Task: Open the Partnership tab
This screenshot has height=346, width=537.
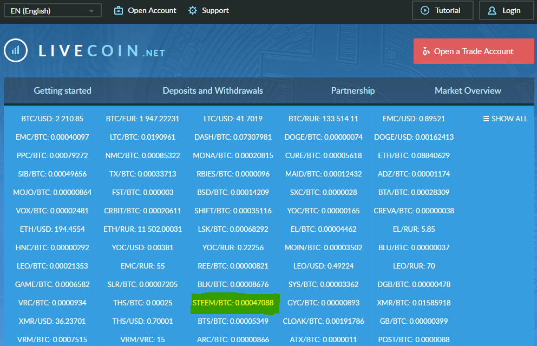Action: (x=353, y=91)
